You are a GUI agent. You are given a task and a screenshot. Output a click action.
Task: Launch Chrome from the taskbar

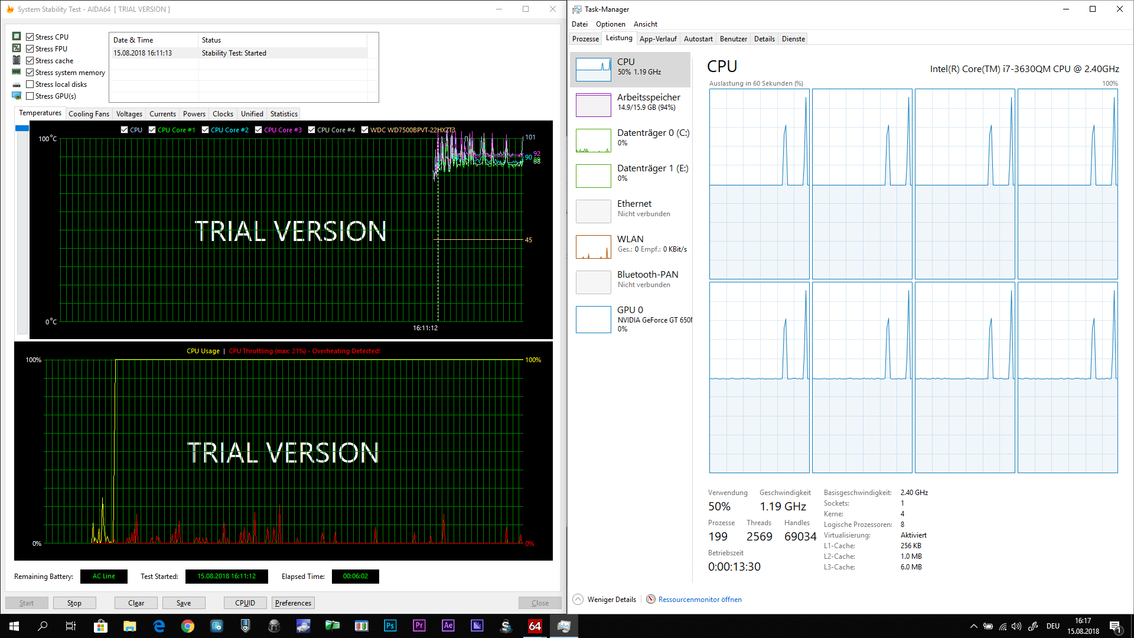[x=188, y=626]
